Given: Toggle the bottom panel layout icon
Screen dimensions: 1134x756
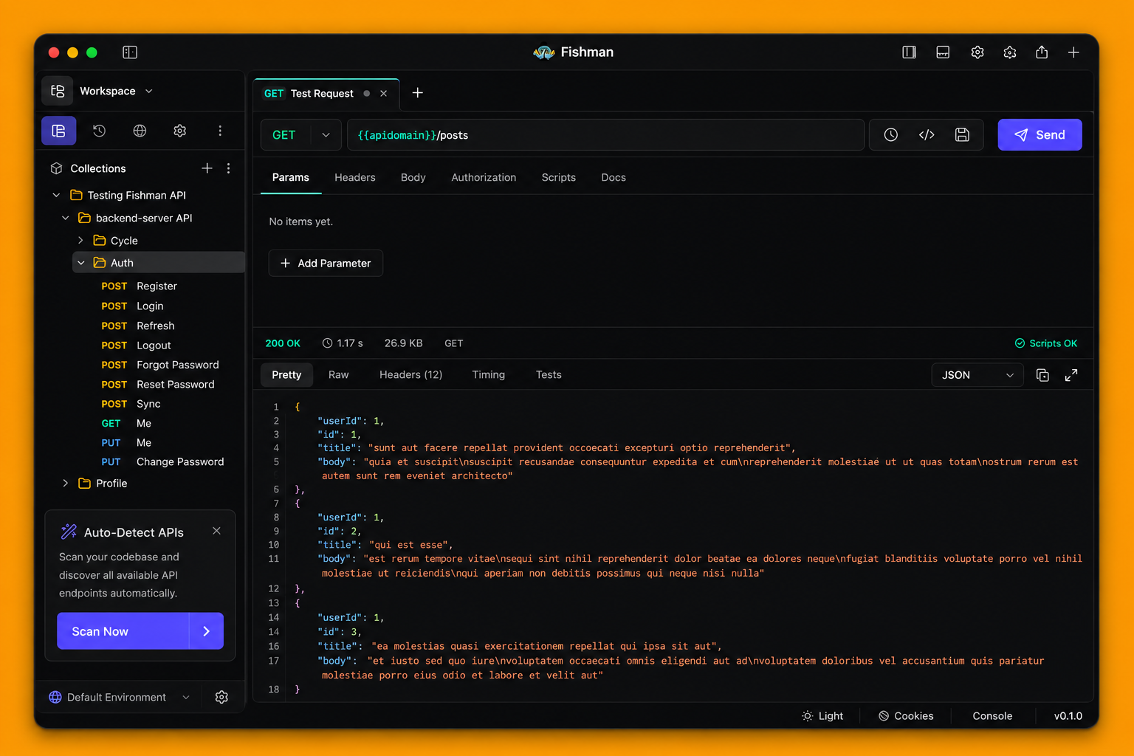Looking at the screenshot, I should tap(943, 52).
